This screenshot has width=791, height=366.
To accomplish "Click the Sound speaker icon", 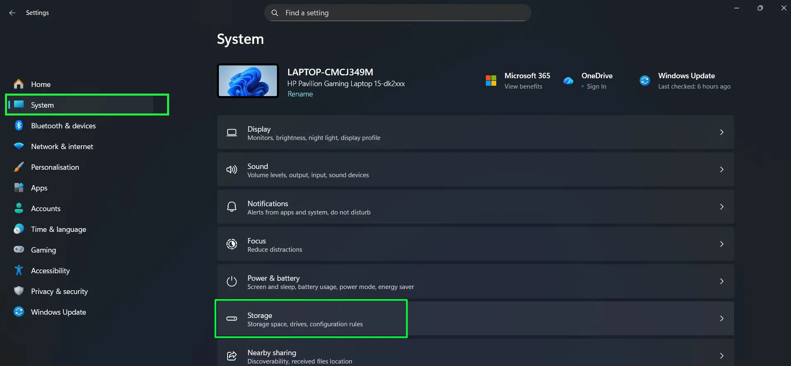I will tap(232, 170).
